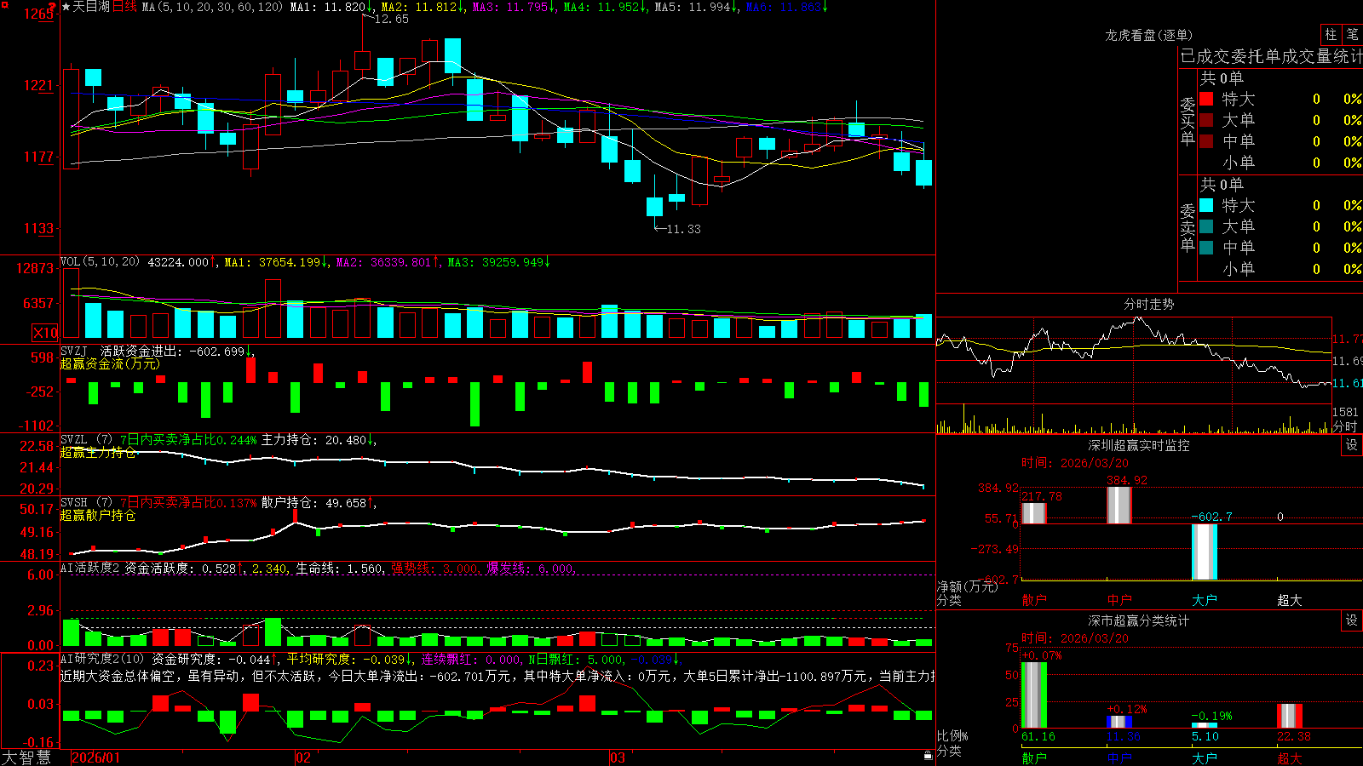Click the 时间: 2026/03/20 in 实时监控

pos(1075,463)
